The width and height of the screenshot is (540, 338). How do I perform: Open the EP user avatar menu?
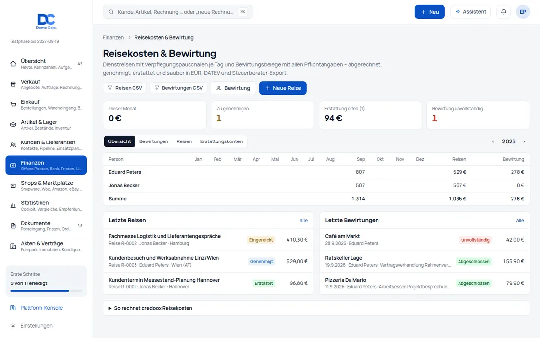coord(523,12)
